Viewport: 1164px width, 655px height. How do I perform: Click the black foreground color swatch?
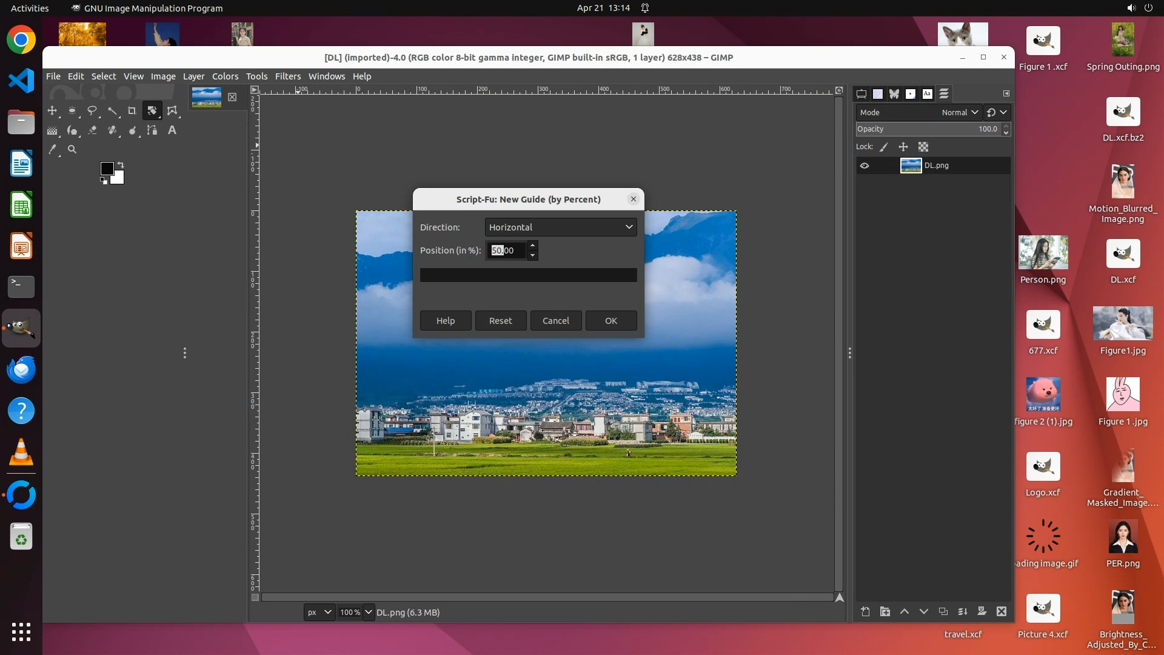(107, 168)
